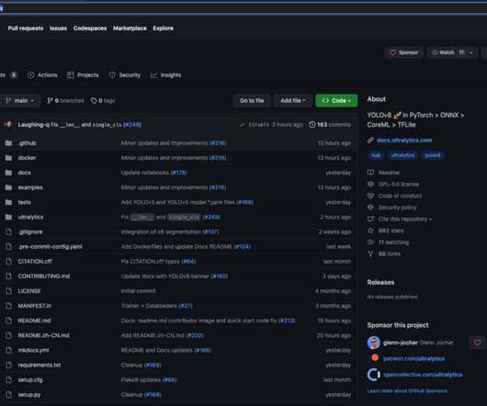Open Explore in top navigation
Viewport: 487px width, 406px height.
(x=163, y=28)
